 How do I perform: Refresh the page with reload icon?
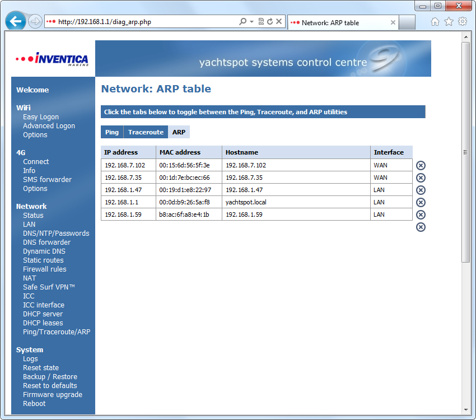pos(270,21)
